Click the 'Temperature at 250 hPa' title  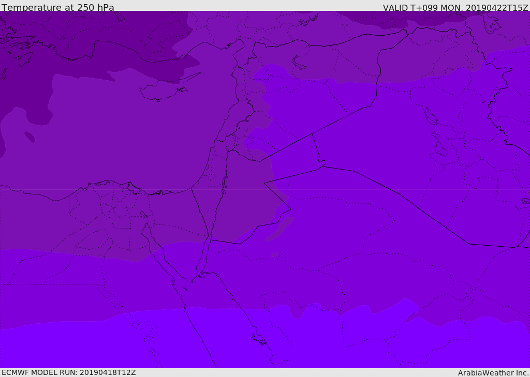point(58,7)
